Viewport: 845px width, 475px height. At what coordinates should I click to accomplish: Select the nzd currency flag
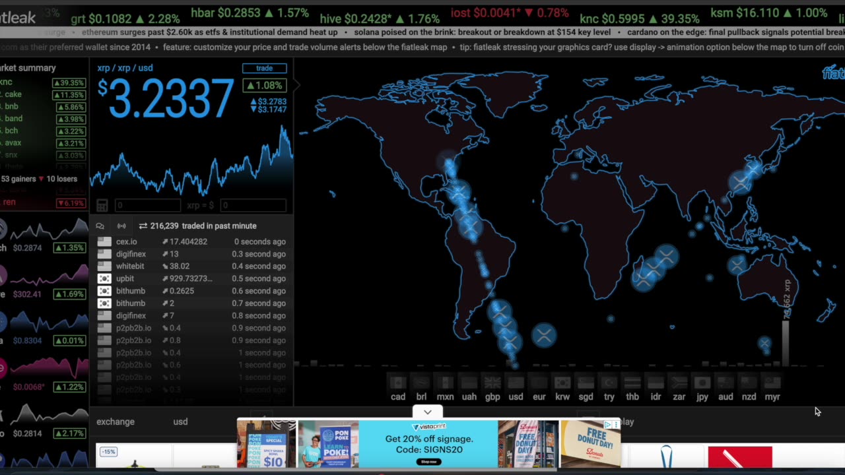749,383
